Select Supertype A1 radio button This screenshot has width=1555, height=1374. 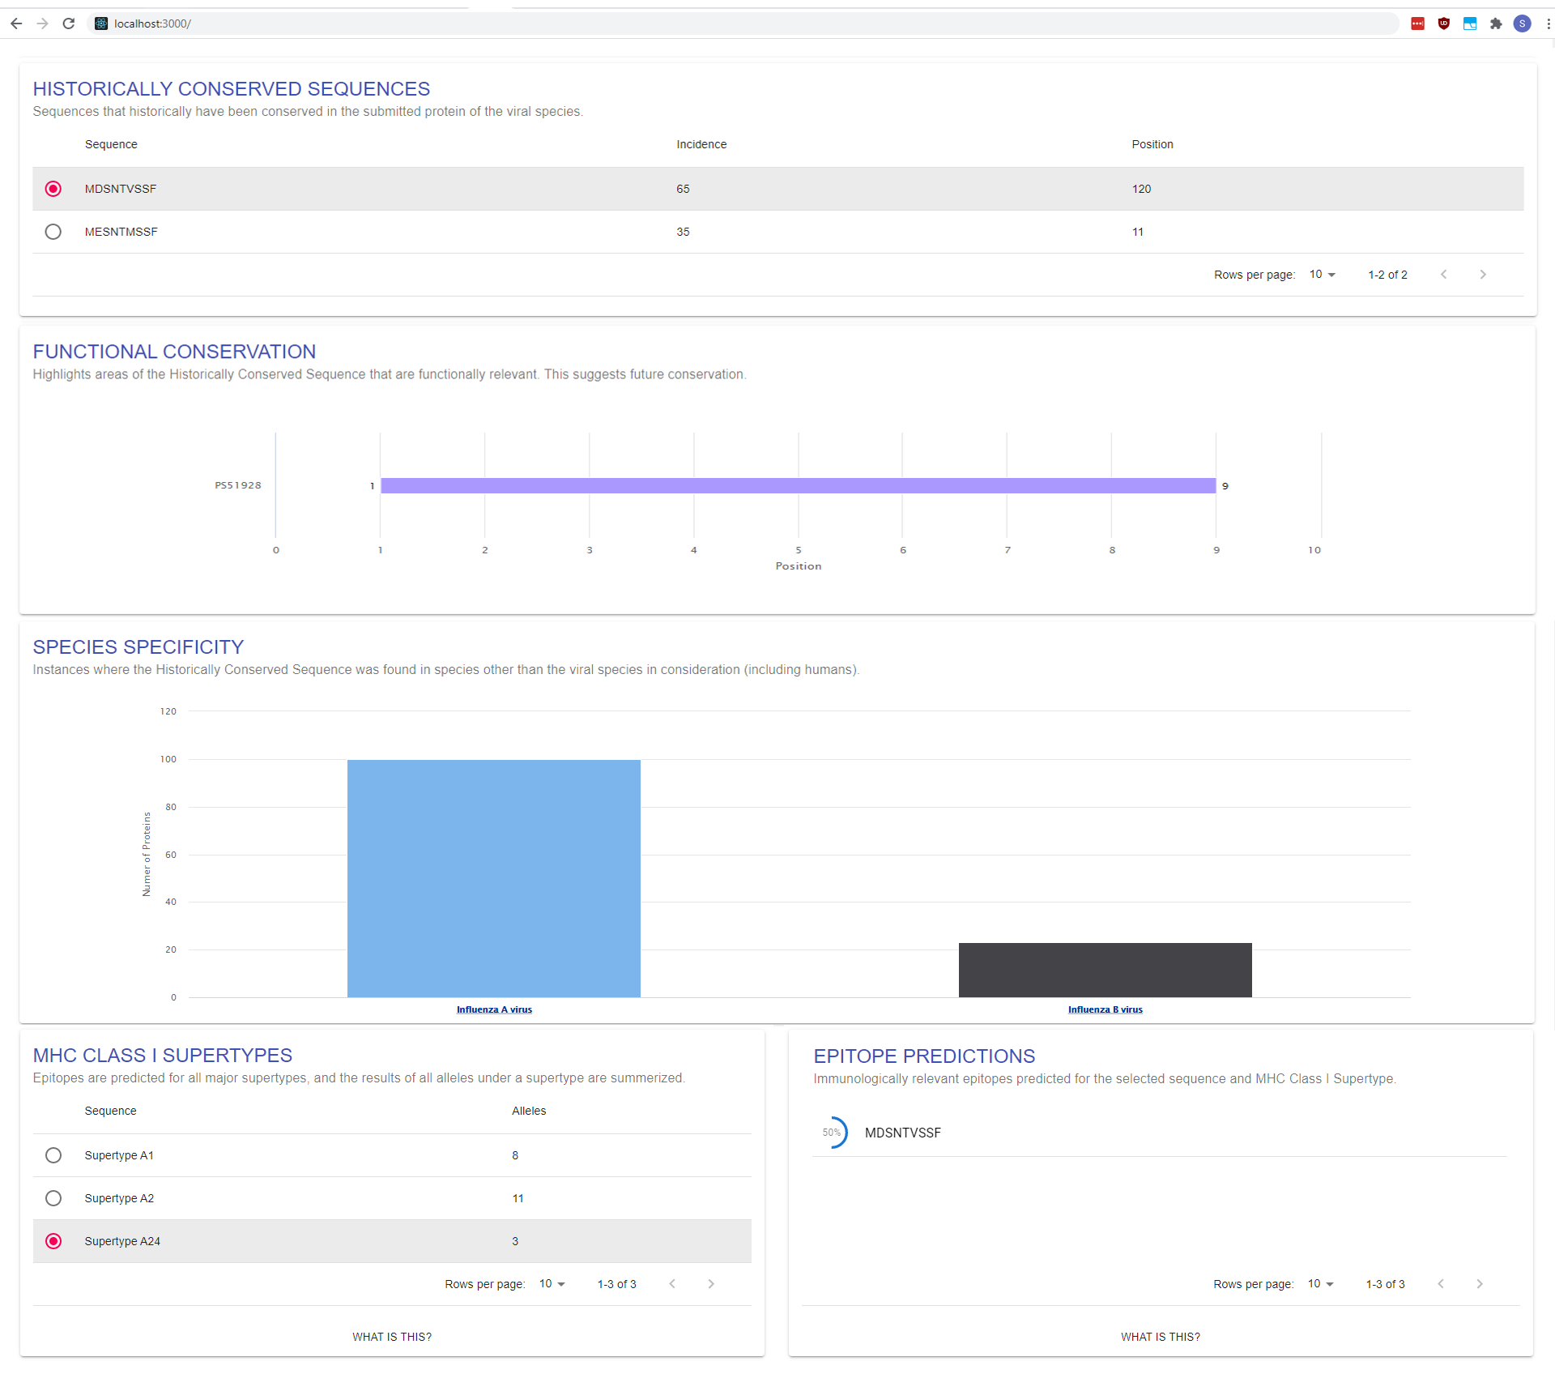point(53,1155)
